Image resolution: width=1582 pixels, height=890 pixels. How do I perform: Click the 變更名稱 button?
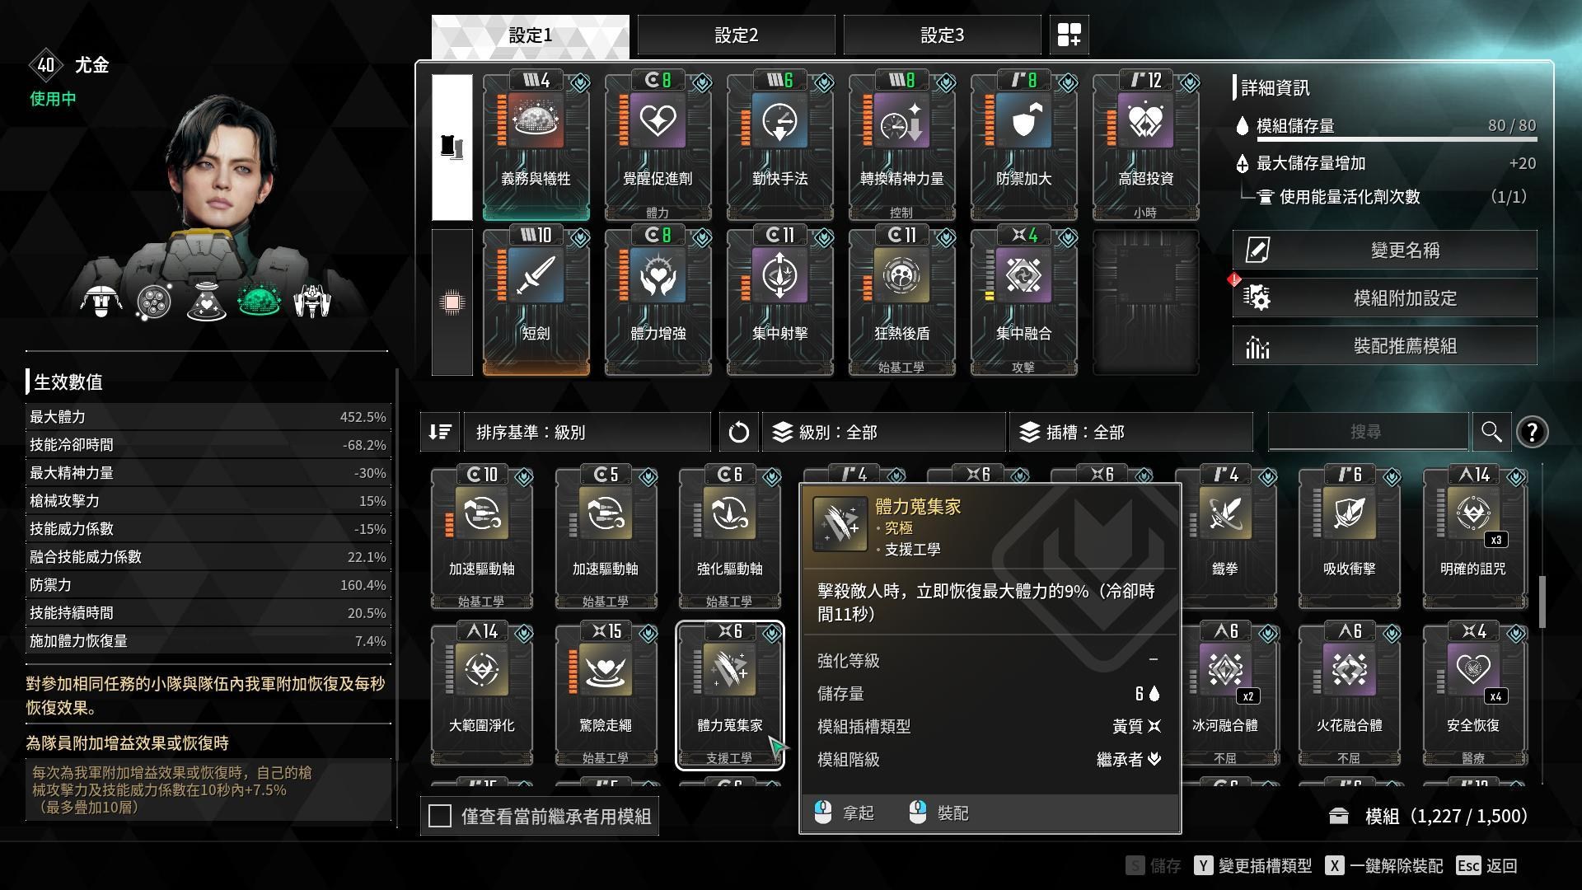pyautogui.click(x=1385, y=250)
